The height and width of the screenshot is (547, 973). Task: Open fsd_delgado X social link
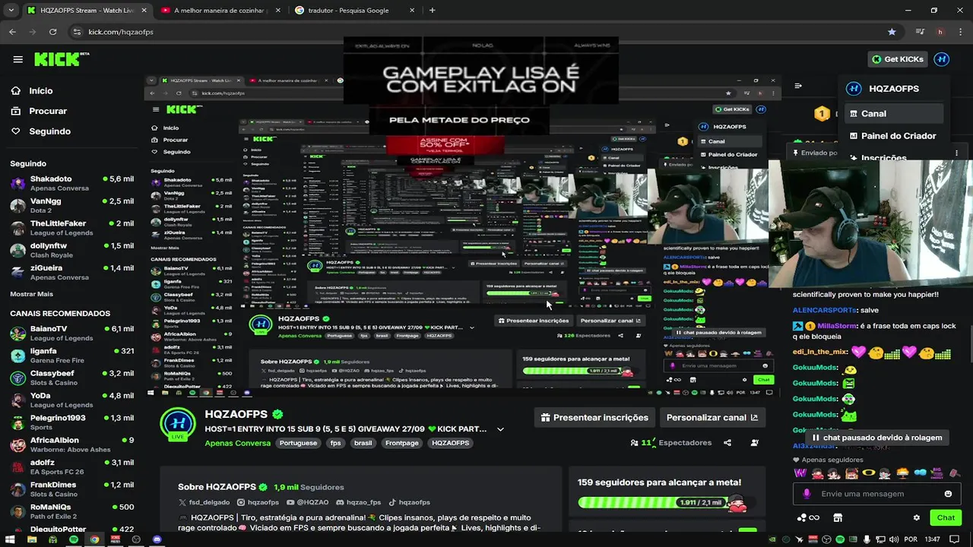coord(204,502)
